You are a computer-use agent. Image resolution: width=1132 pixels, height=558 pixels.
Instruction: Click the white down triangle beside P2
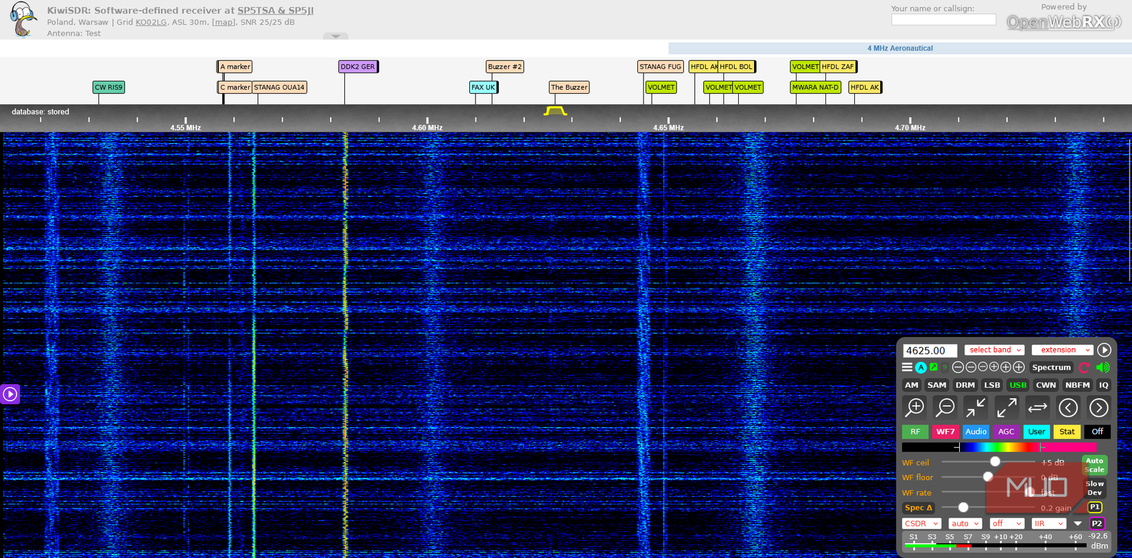click(x=1078, y=524)
